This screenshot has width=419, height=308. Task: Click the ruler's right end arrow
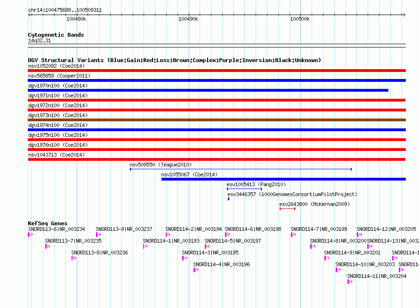coord(404,15)
